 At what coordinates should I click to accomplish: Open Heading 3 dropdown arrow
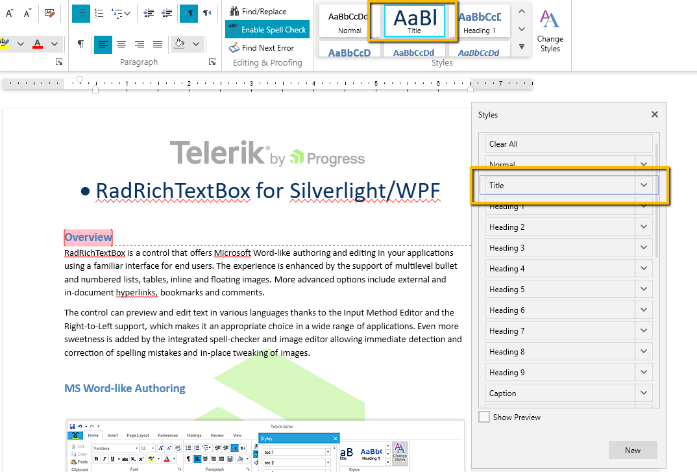644,248
